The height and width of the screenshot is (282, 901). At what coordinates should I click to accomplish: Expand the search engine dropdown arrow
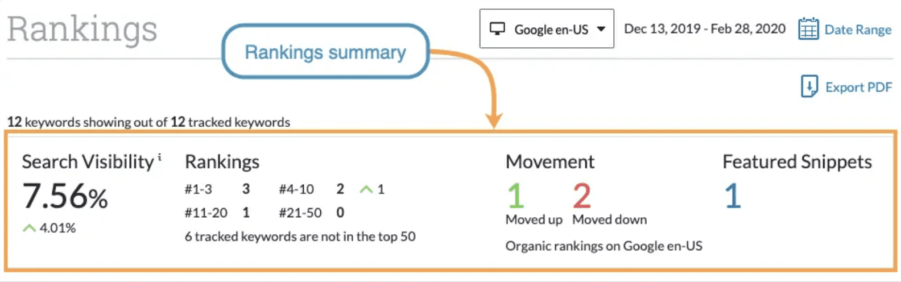(601, 29)
